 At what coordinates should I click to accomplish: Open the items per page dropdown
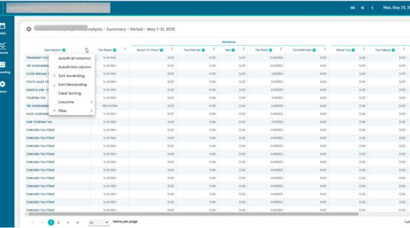click(99, 222)
